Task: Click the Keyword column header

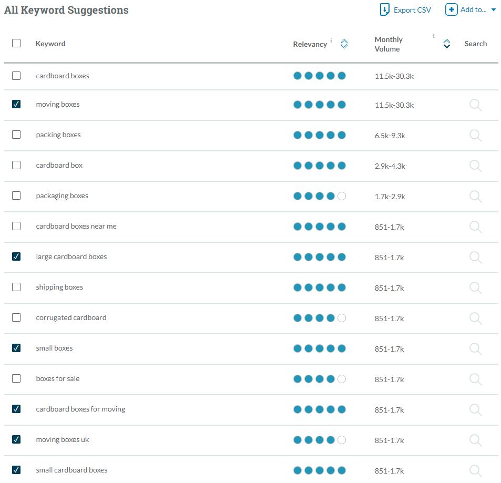Action: click(50, 44)
